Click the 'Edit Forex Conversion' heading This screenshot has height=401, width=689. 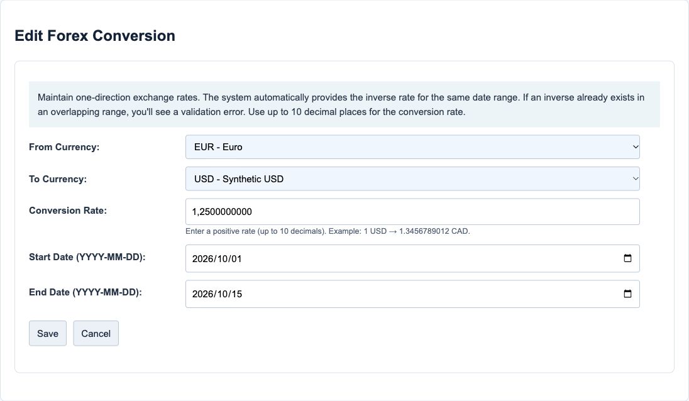[95, 36]
